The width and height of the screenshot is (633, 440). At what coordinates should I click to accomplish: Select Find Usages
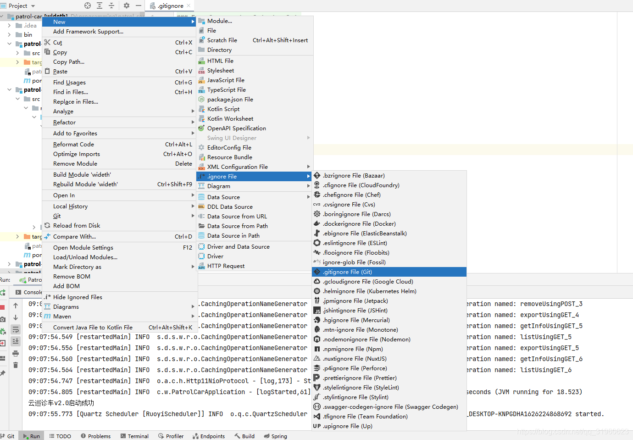(x=119, y=83)
